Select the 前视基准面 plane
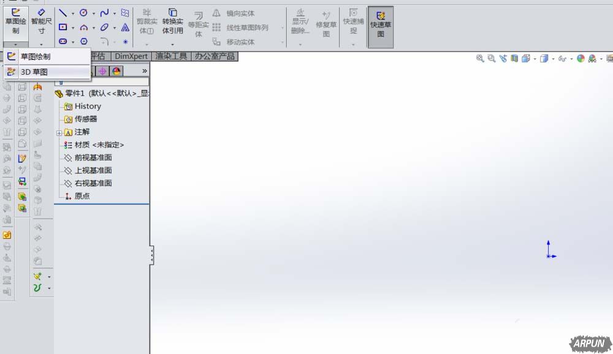Image resolution: width=613 pixels, height=354 pixels. coord(88,158)
